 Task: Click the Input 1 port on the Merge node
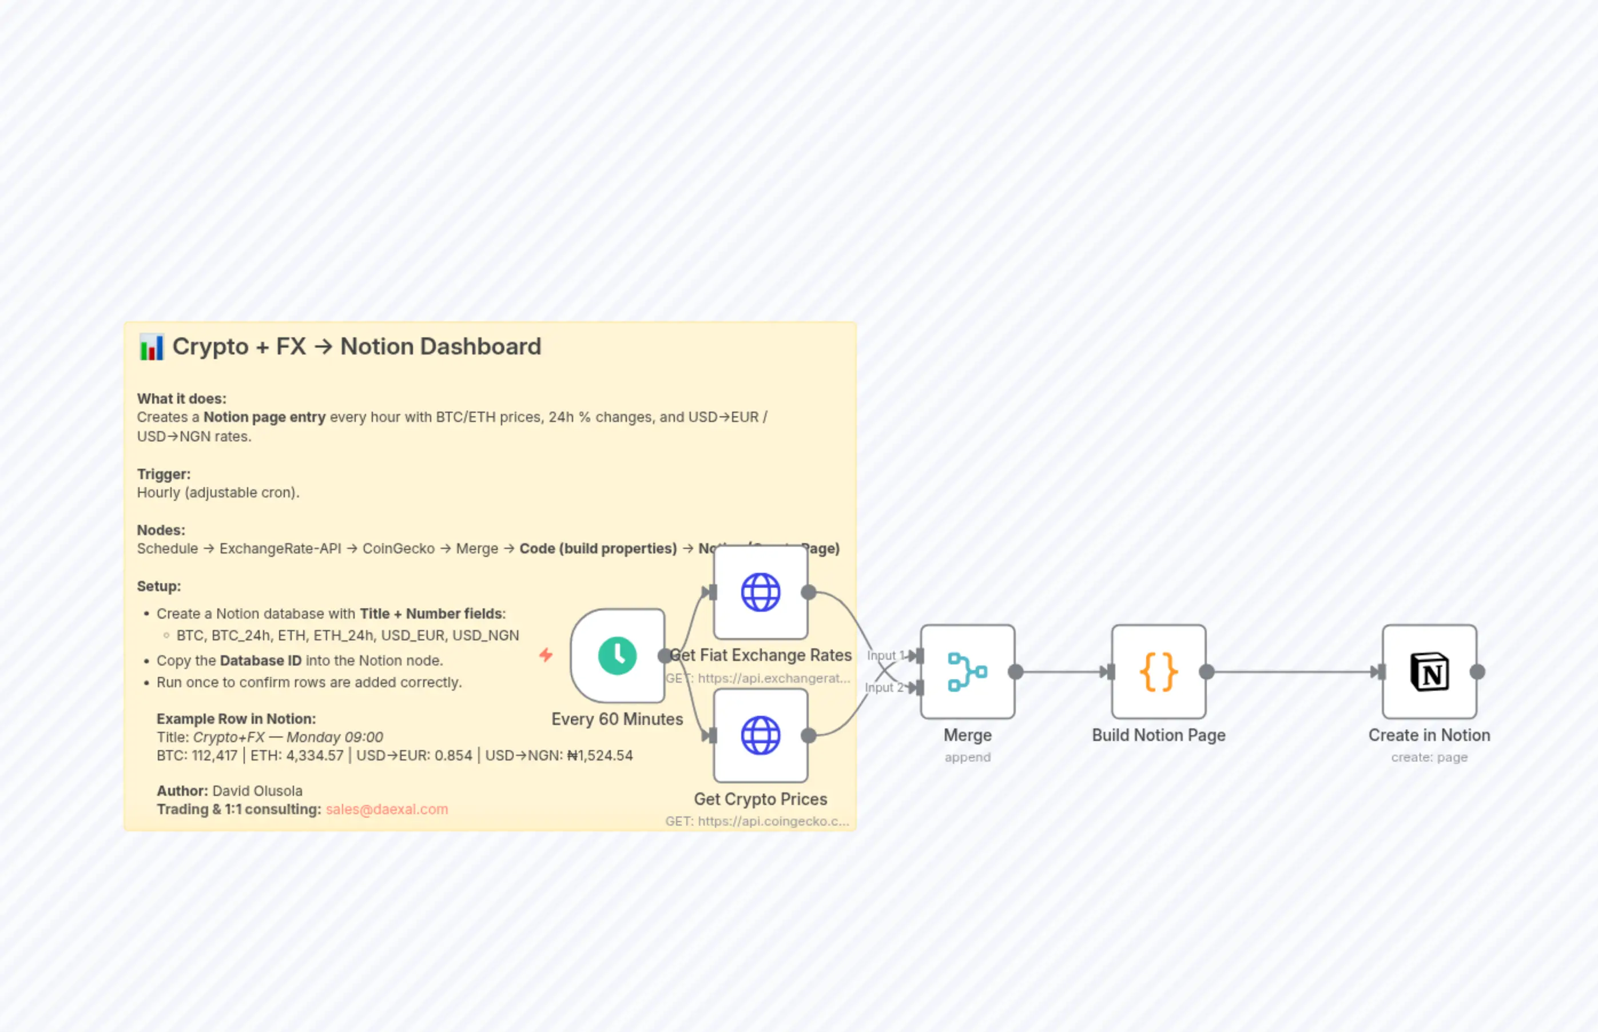click(x=920, y=655)
